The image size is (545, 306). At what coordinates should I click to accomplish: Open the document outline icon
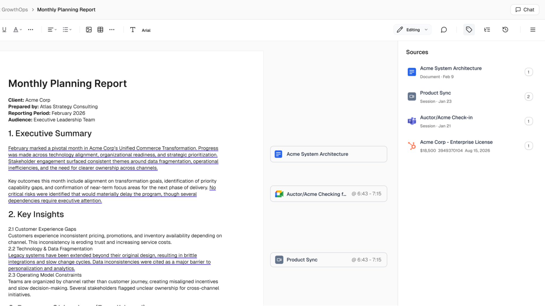click(x=487, y=30)
